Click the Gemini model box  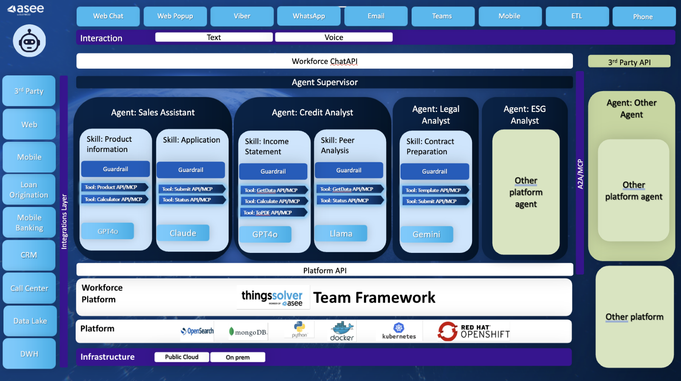click(426, 234)
